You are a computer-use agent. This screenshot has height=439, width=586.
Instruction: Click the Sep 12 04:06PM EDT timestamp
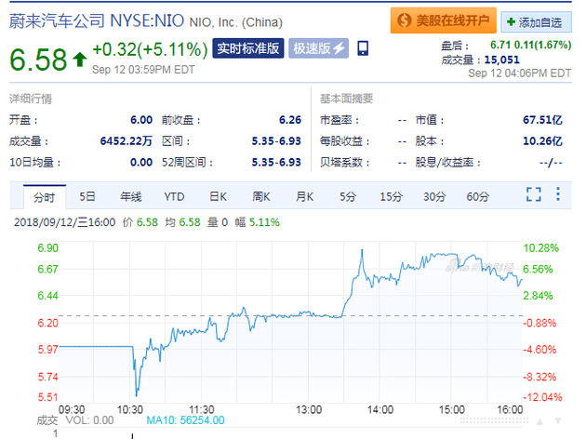coord(519,73)
